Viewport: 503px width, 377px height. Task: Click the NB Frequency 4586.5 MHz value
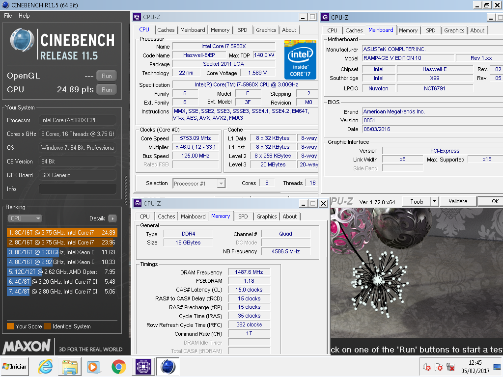[x=285, y=251]
